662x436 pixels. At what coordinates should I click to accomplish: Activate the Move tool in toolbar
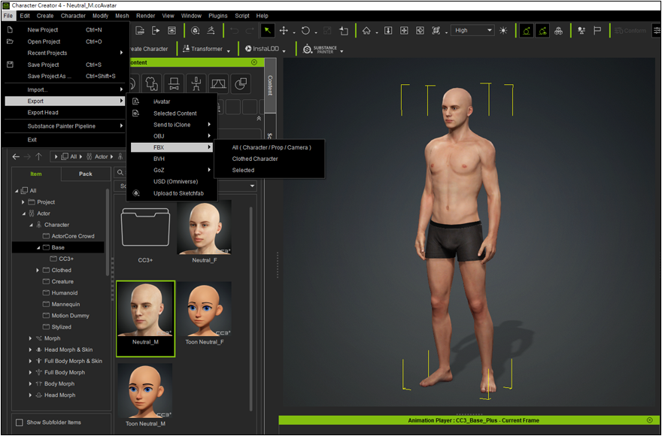[x=284, y=31]
